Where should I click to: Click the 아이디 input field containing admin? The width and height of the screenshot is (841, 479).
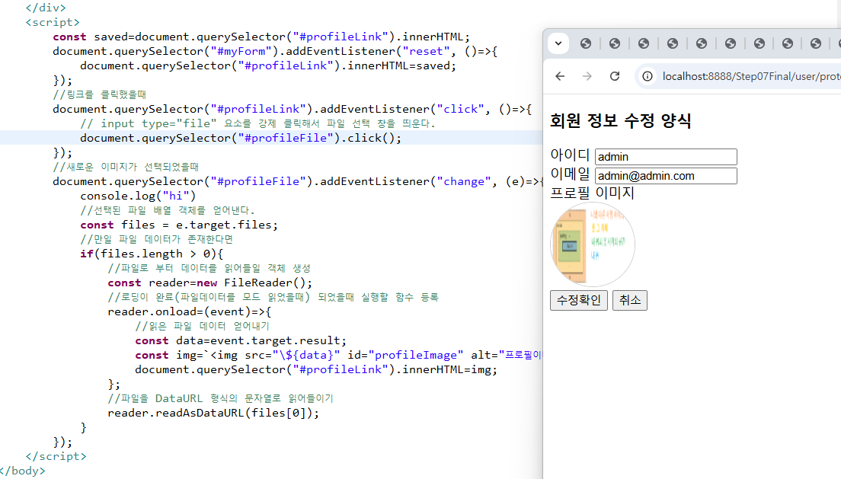coord(666,157)
